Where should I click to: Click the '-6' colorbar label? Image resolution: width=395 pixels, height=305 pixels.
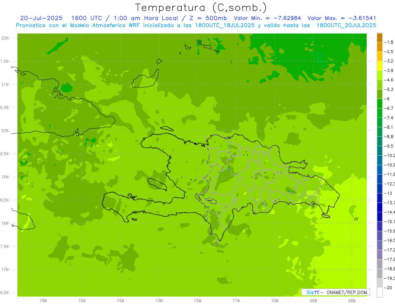pos(387,99)
